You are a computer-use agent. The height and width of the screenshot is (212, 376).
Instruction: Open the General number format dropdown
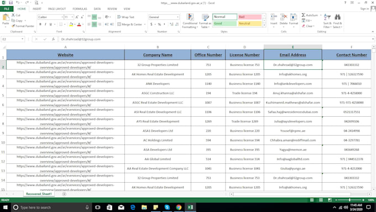(x=177, y=17)
